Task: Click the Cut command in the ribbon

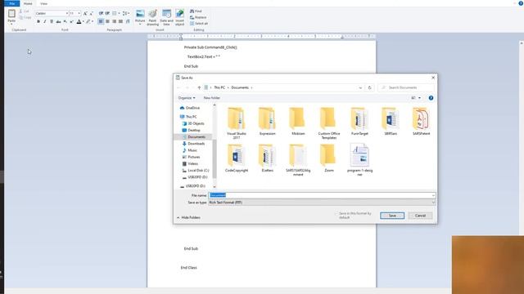Action: pyautogui.click(x=24, y=11)
